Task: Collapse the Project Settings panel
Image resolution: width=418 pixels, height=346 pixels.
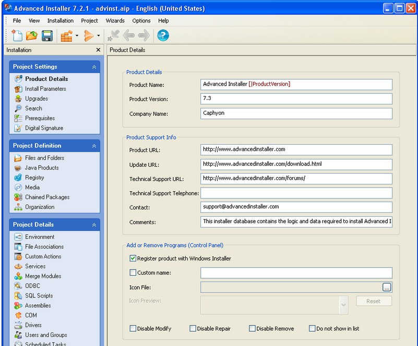Action: 94,67
